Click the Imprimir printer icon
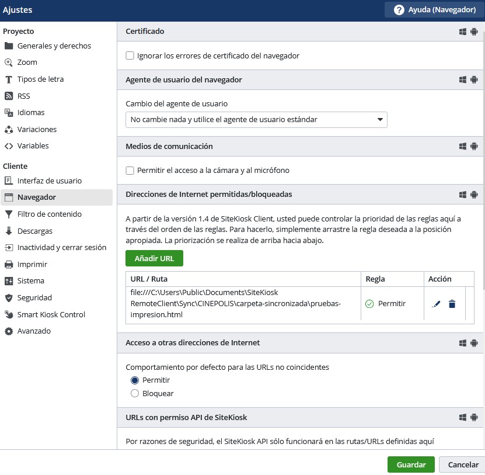The height and width of the screenshot is (475, 485). tap(8, 265)
